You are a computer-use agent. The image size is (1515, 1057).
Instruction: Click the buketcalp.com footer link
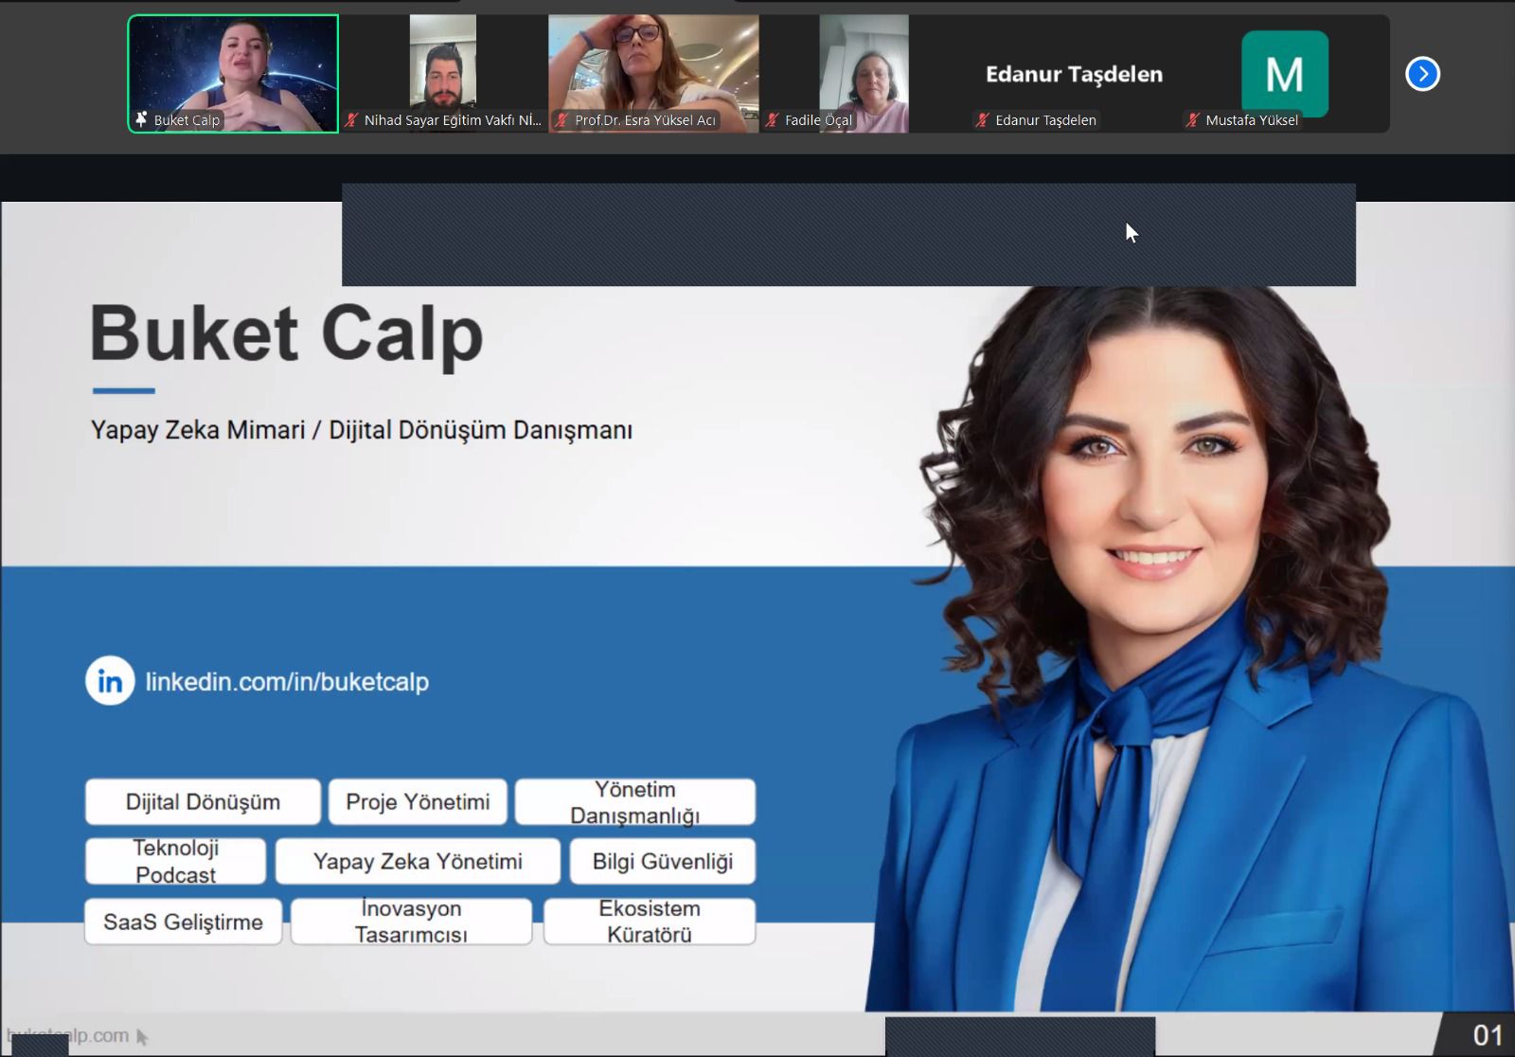[67, 1035]
